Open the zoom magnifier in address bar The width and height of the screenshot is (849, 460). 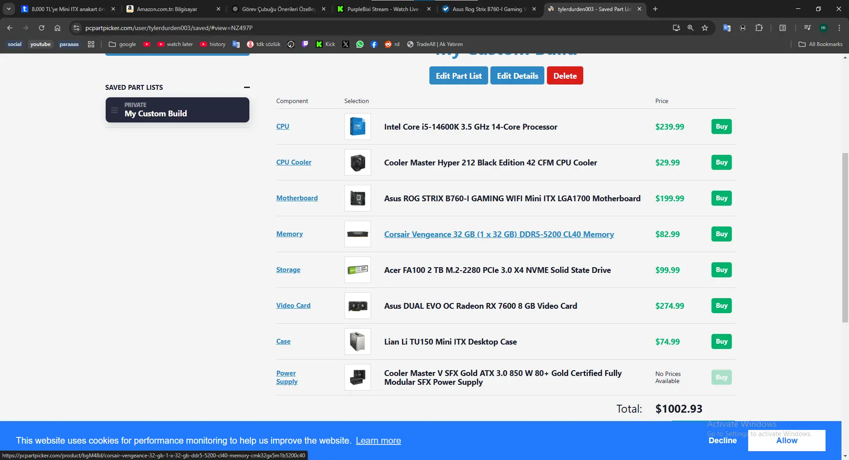(691, 28)
